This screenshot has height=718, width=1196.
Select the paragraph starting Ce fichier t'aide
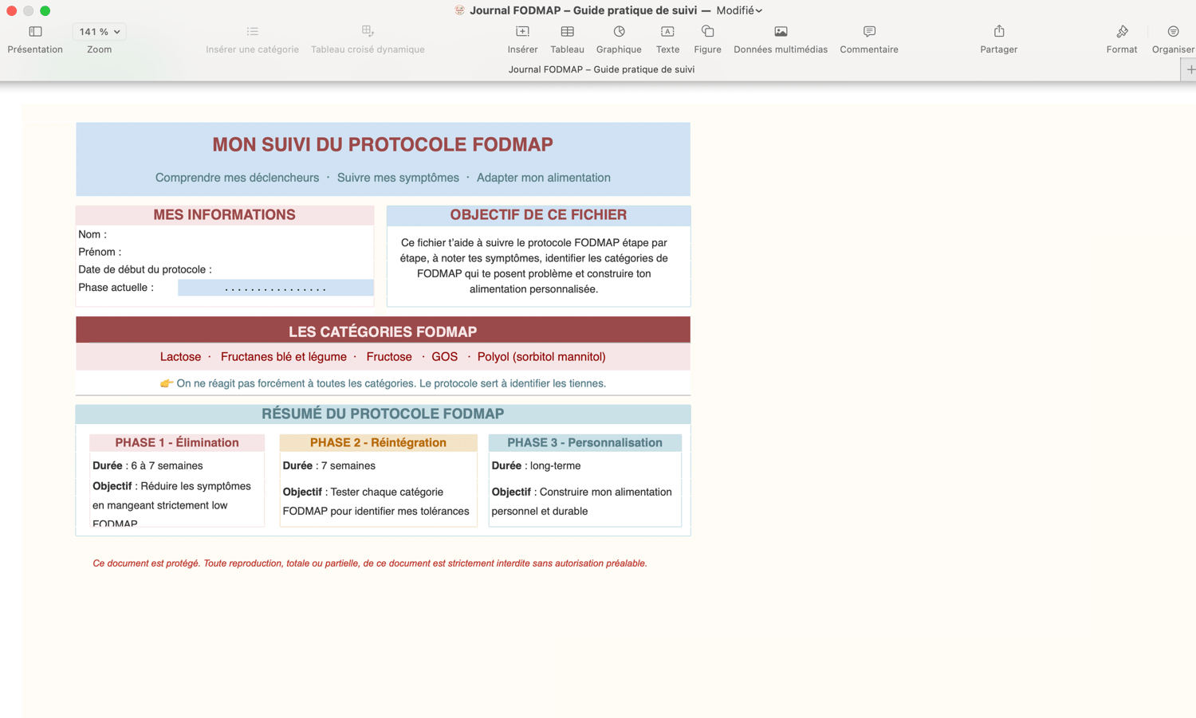coord(534,266)
